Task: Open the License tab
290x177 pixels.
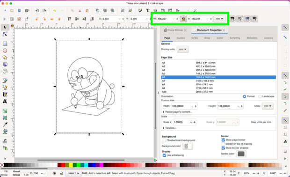Action: click(x=268, y=38)
